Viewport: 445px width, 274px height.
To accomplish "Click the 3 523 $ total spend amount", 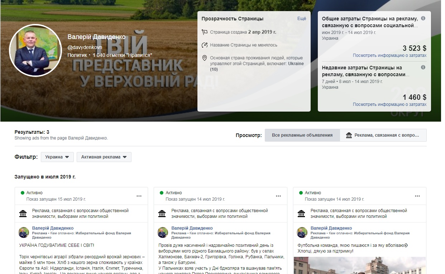I will pyautogui.click(x=415, y=48).
